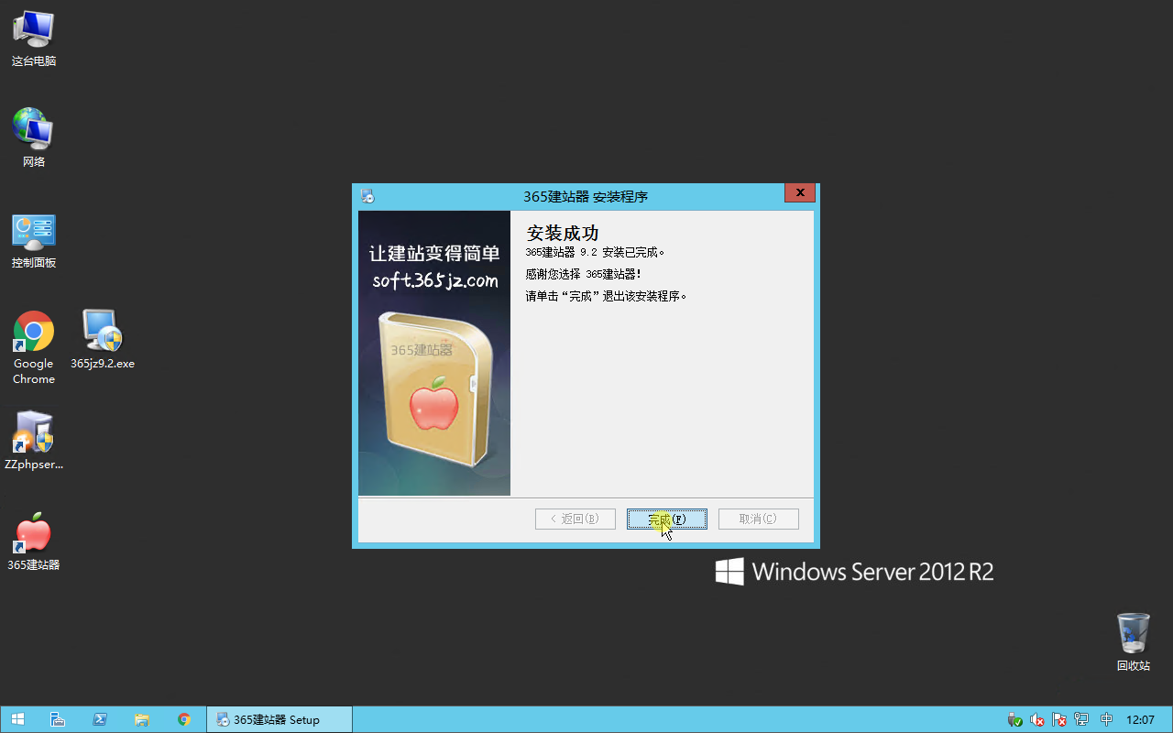Open Chrome from the taskbar
This screenshot has height=733, width=1173.
point(184,719)
